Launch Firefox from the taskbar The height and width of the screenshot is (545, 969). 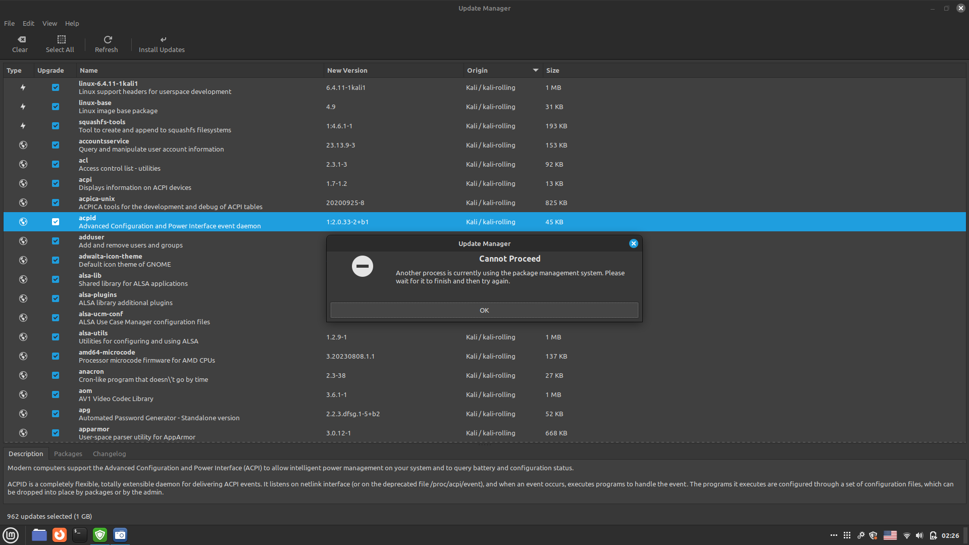tap(60, 535)
